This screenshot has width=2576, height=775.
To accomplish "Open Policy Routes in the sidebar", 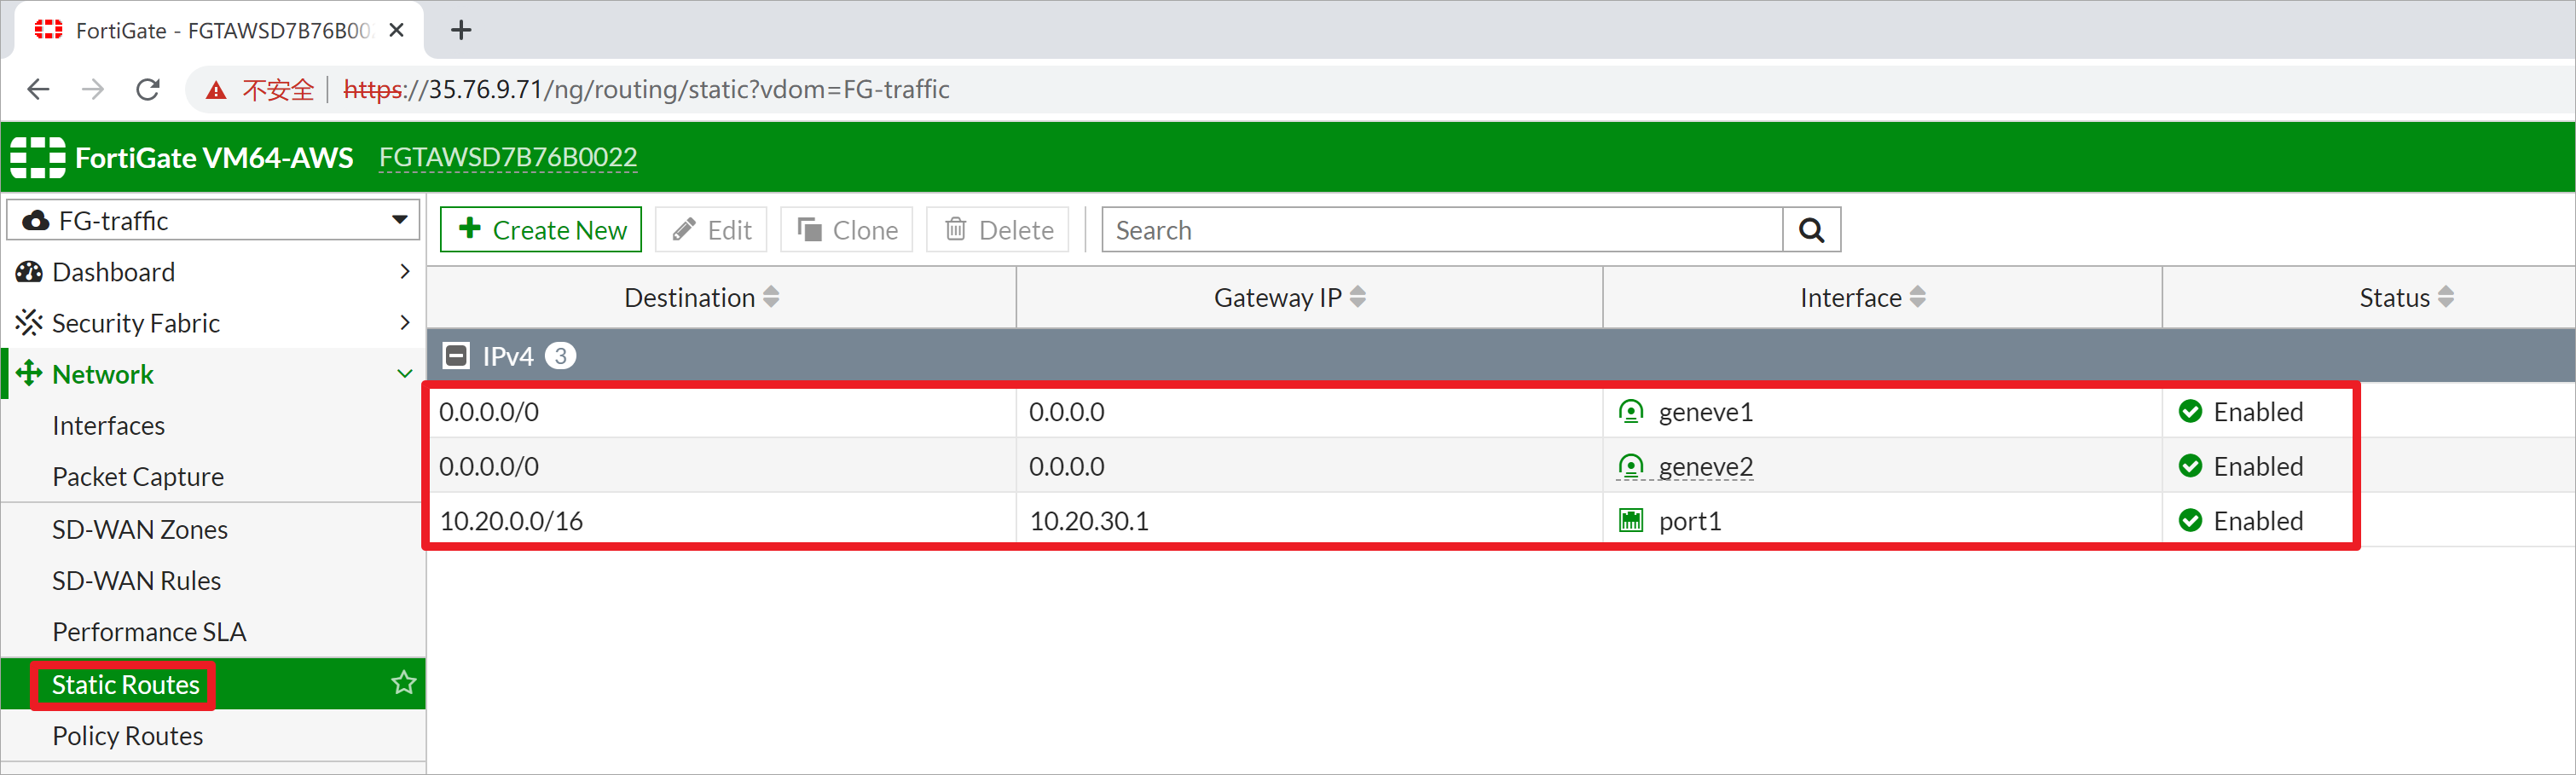I will pyautogui.click(x=127, y=736).
